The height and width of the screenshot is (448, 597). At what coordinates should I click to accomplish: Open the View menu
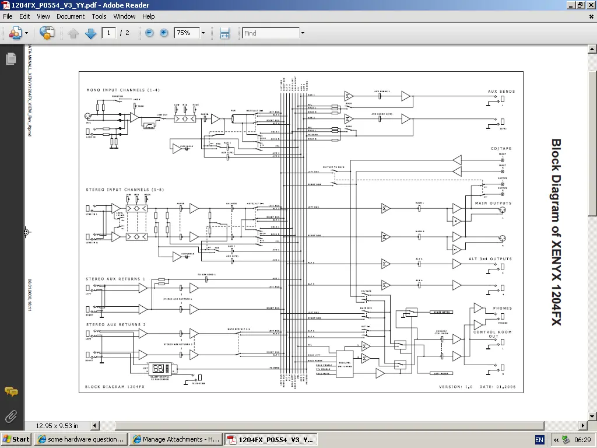point(43,16)
